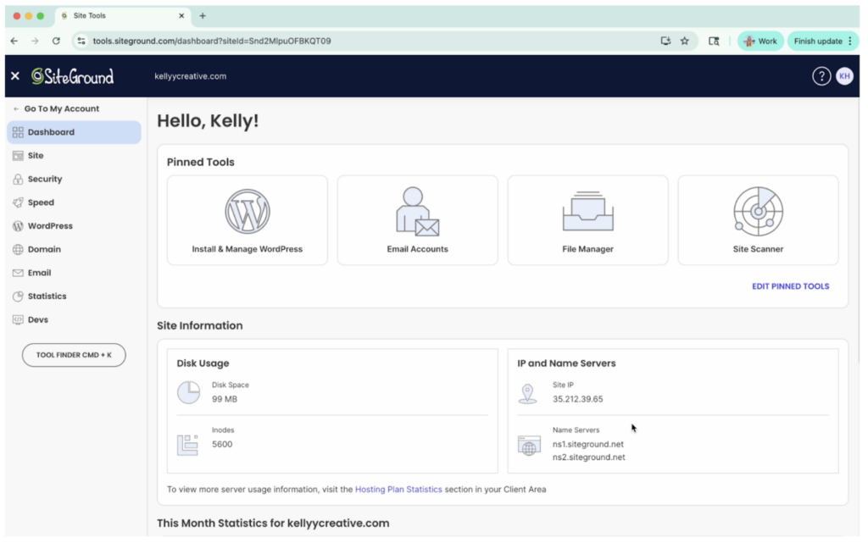868x543 pixels.
Task: Open the Statistics sidebar section
Action: pos(47,296)
